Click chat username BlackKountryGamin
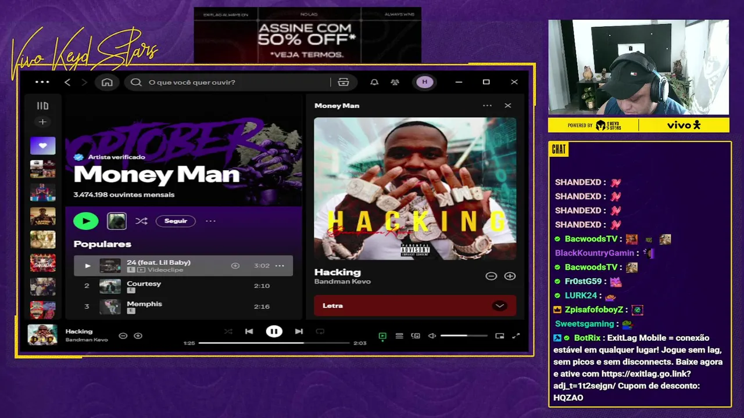 (x=595, y=253)
